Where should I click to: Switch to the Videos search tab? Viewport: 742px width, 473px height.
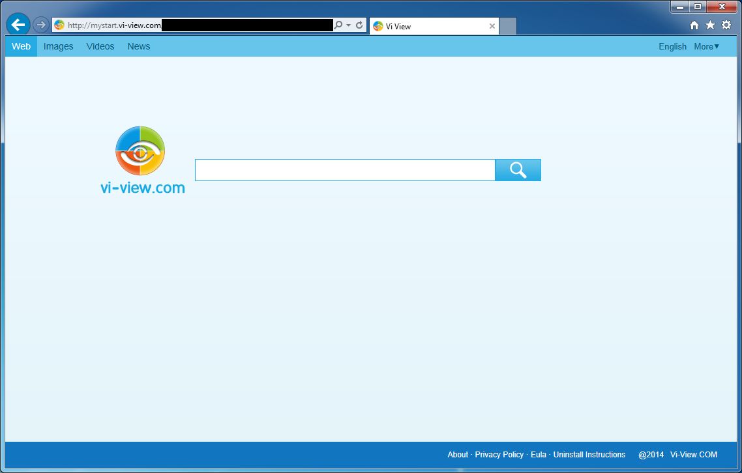pyautogui.click(x=100, y=46)
